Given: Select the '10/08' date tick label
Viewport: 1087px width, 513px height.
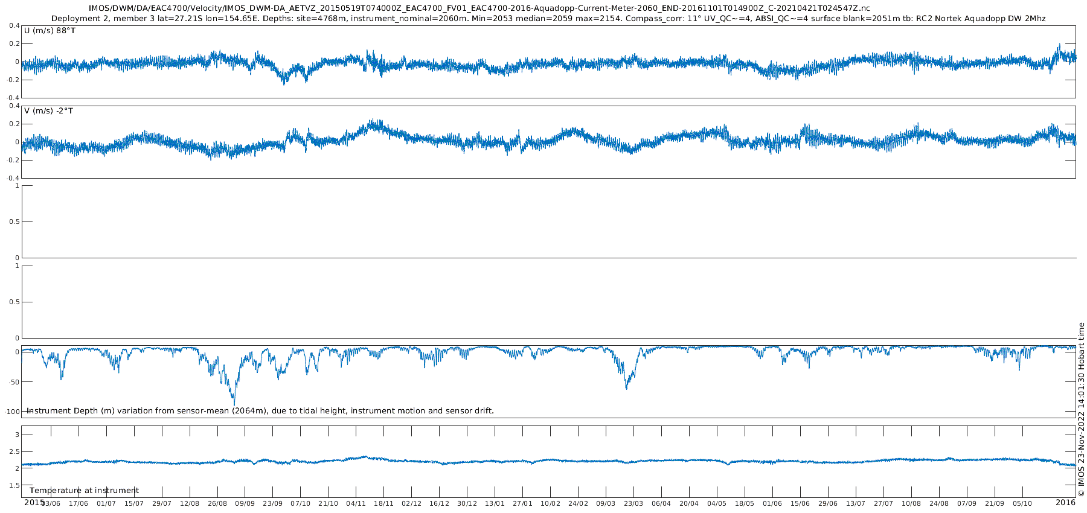Looking at the screenshot, I should [x=912, y=503].
